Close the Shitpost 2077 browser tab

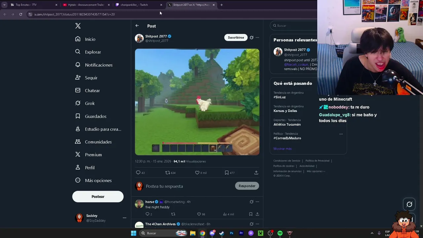[214, 5]
